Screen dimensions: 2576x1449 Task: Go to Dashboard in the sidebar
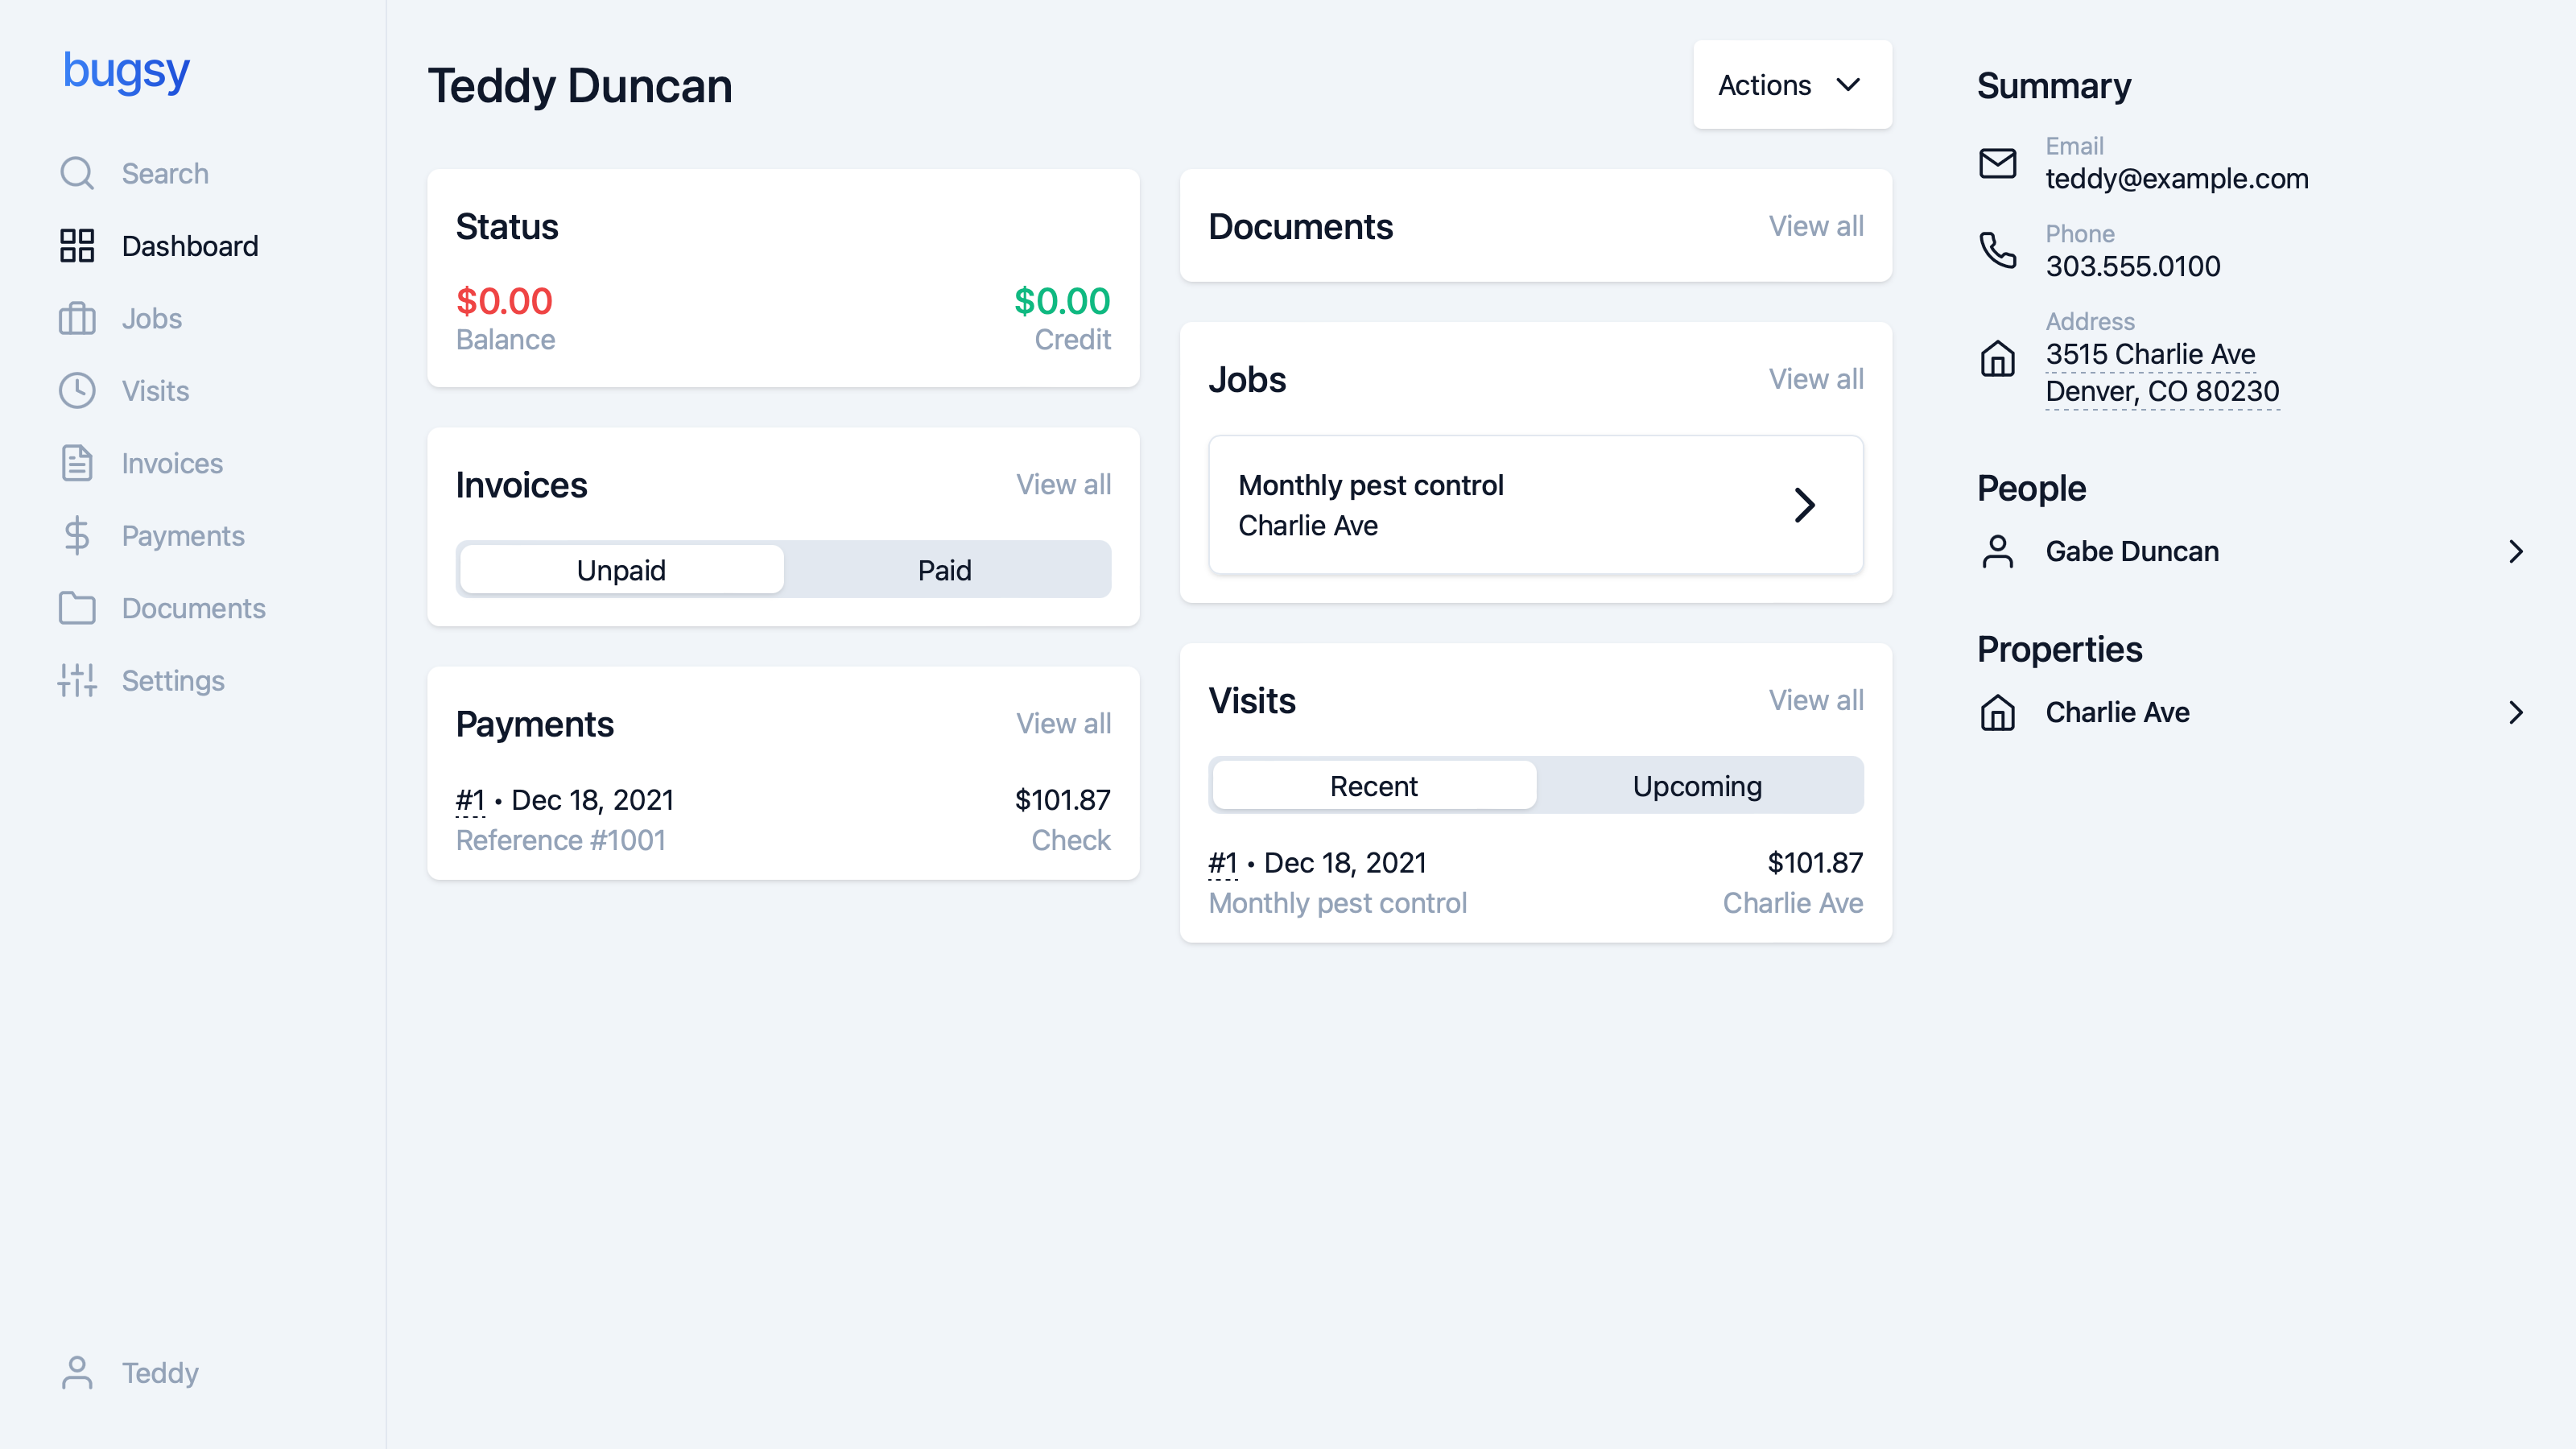point(189,246)
